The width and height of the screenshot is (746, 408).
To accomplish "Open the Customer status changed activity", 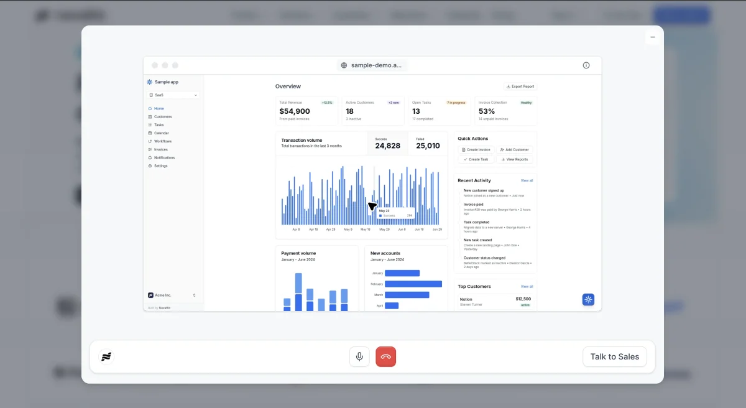I will point(497,262).
